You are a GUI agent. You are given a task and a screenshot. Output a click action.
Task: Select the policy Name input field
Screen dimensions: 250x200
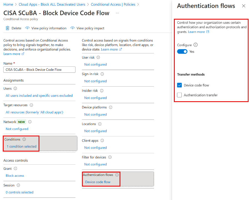click(x=39, y=69)
